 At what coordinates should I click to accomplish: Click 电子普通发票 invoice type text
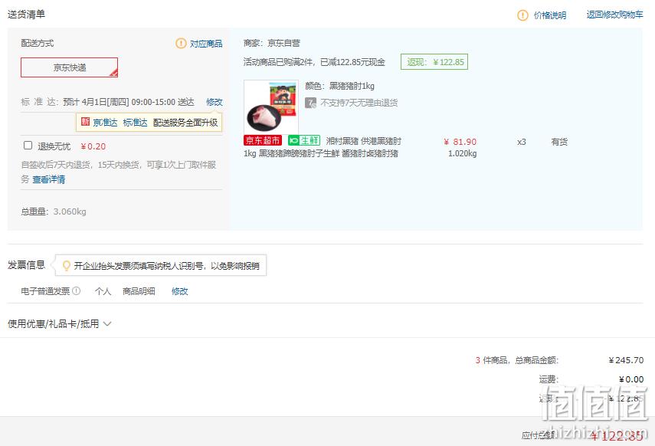tap(45, 291)
